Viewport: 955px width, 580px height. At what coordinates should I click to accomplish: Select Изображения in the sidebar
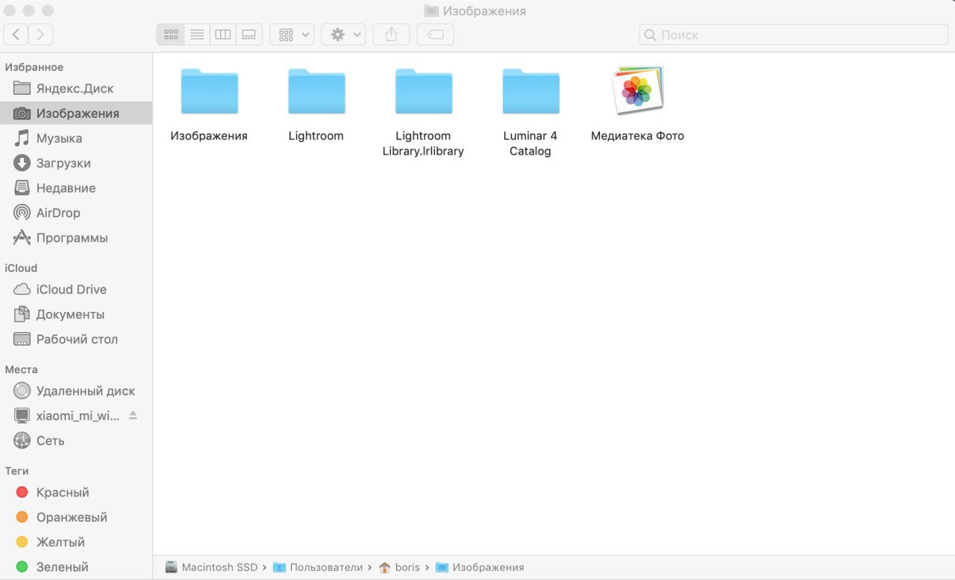point(76,113)
